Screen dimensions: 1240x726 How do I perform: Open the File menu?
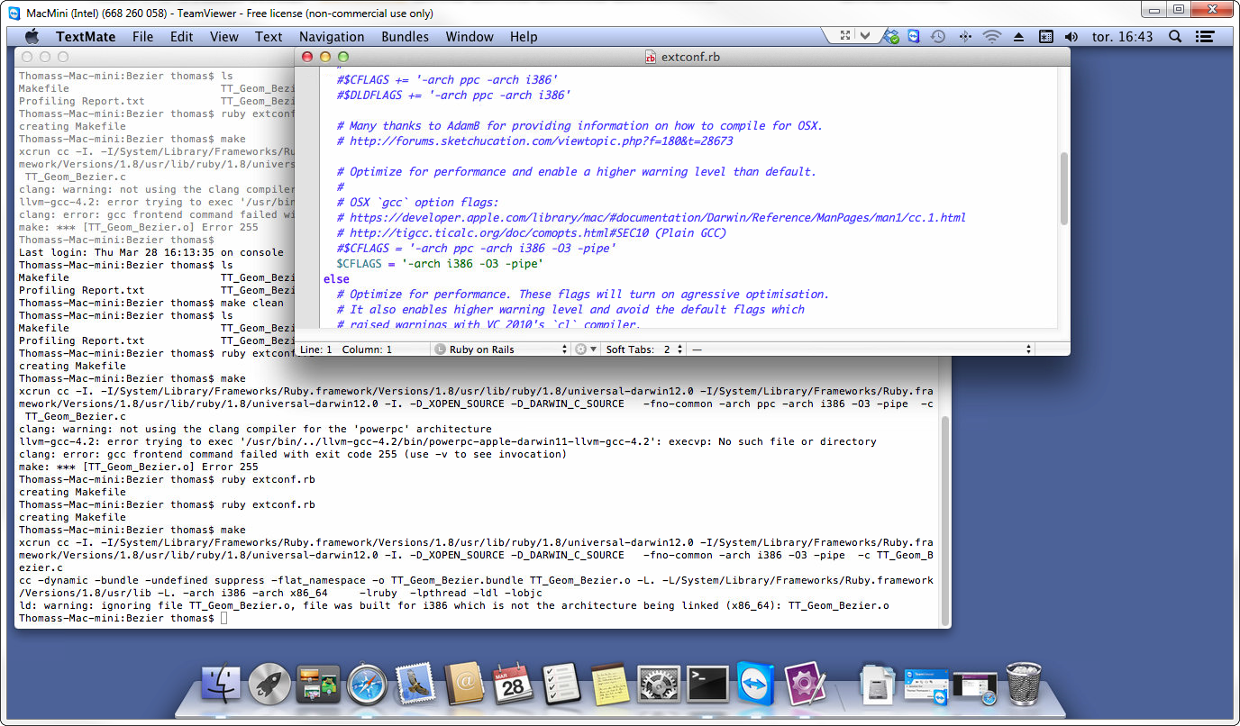143,37
